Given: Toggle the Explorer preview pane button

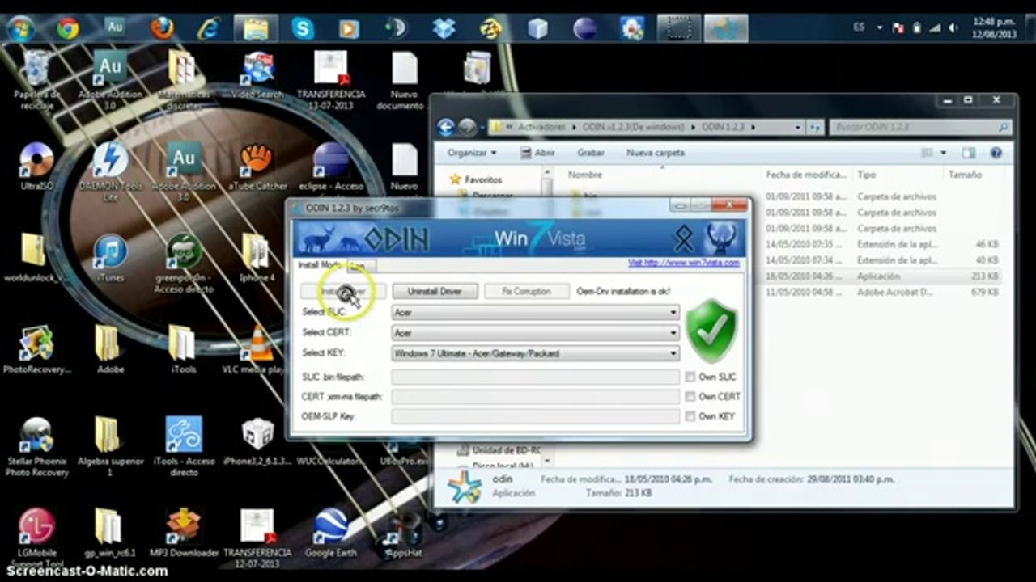Looking at the screenshot, I should pyautogui.click(x=969, y=153).
